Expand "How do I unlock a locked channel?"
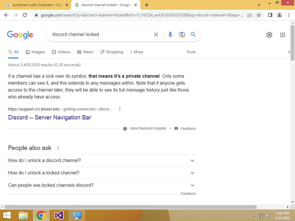This screenshot has width=295, height=221. click(x=102, y=173)
